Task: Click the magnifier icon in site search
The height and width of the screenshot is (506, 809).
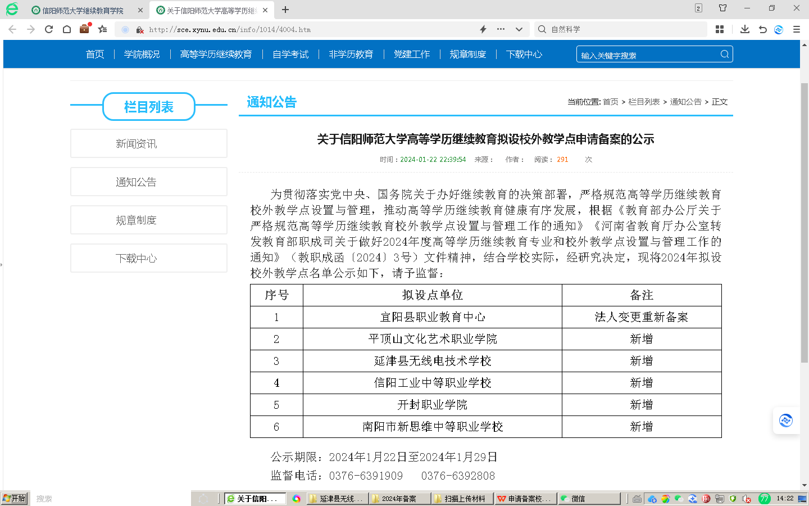Action: click(x=724, y=55)
